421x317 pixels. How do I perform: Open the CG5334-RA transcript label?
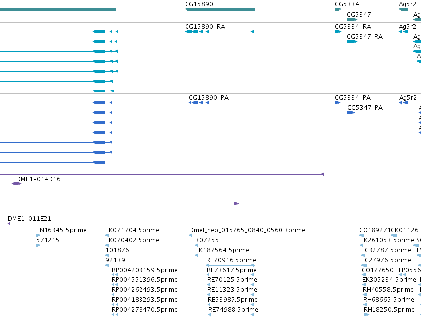tap(353, 27)
